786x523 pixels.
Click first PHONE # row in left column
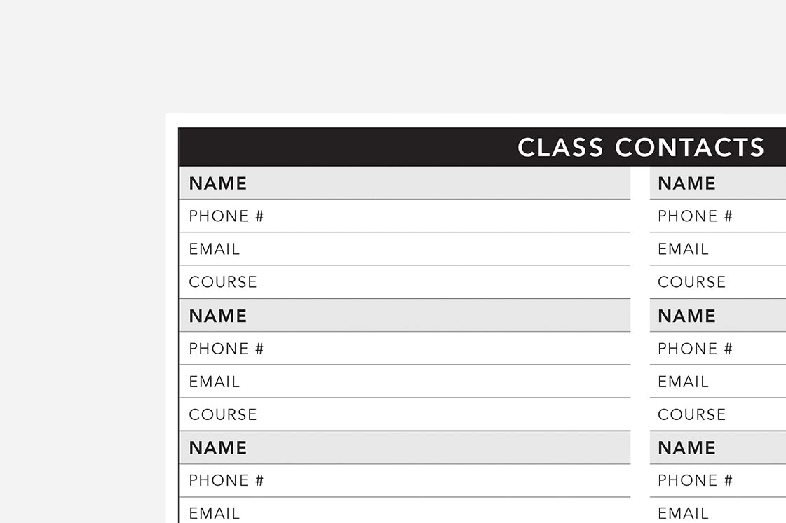tap(405, 216)
